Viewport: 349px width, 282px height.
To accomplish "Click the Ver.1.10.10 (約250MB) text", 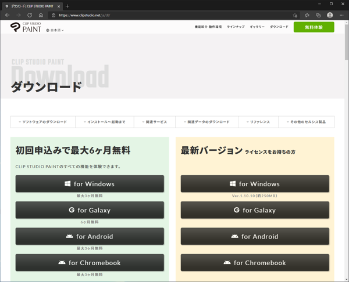I will 255,196.
